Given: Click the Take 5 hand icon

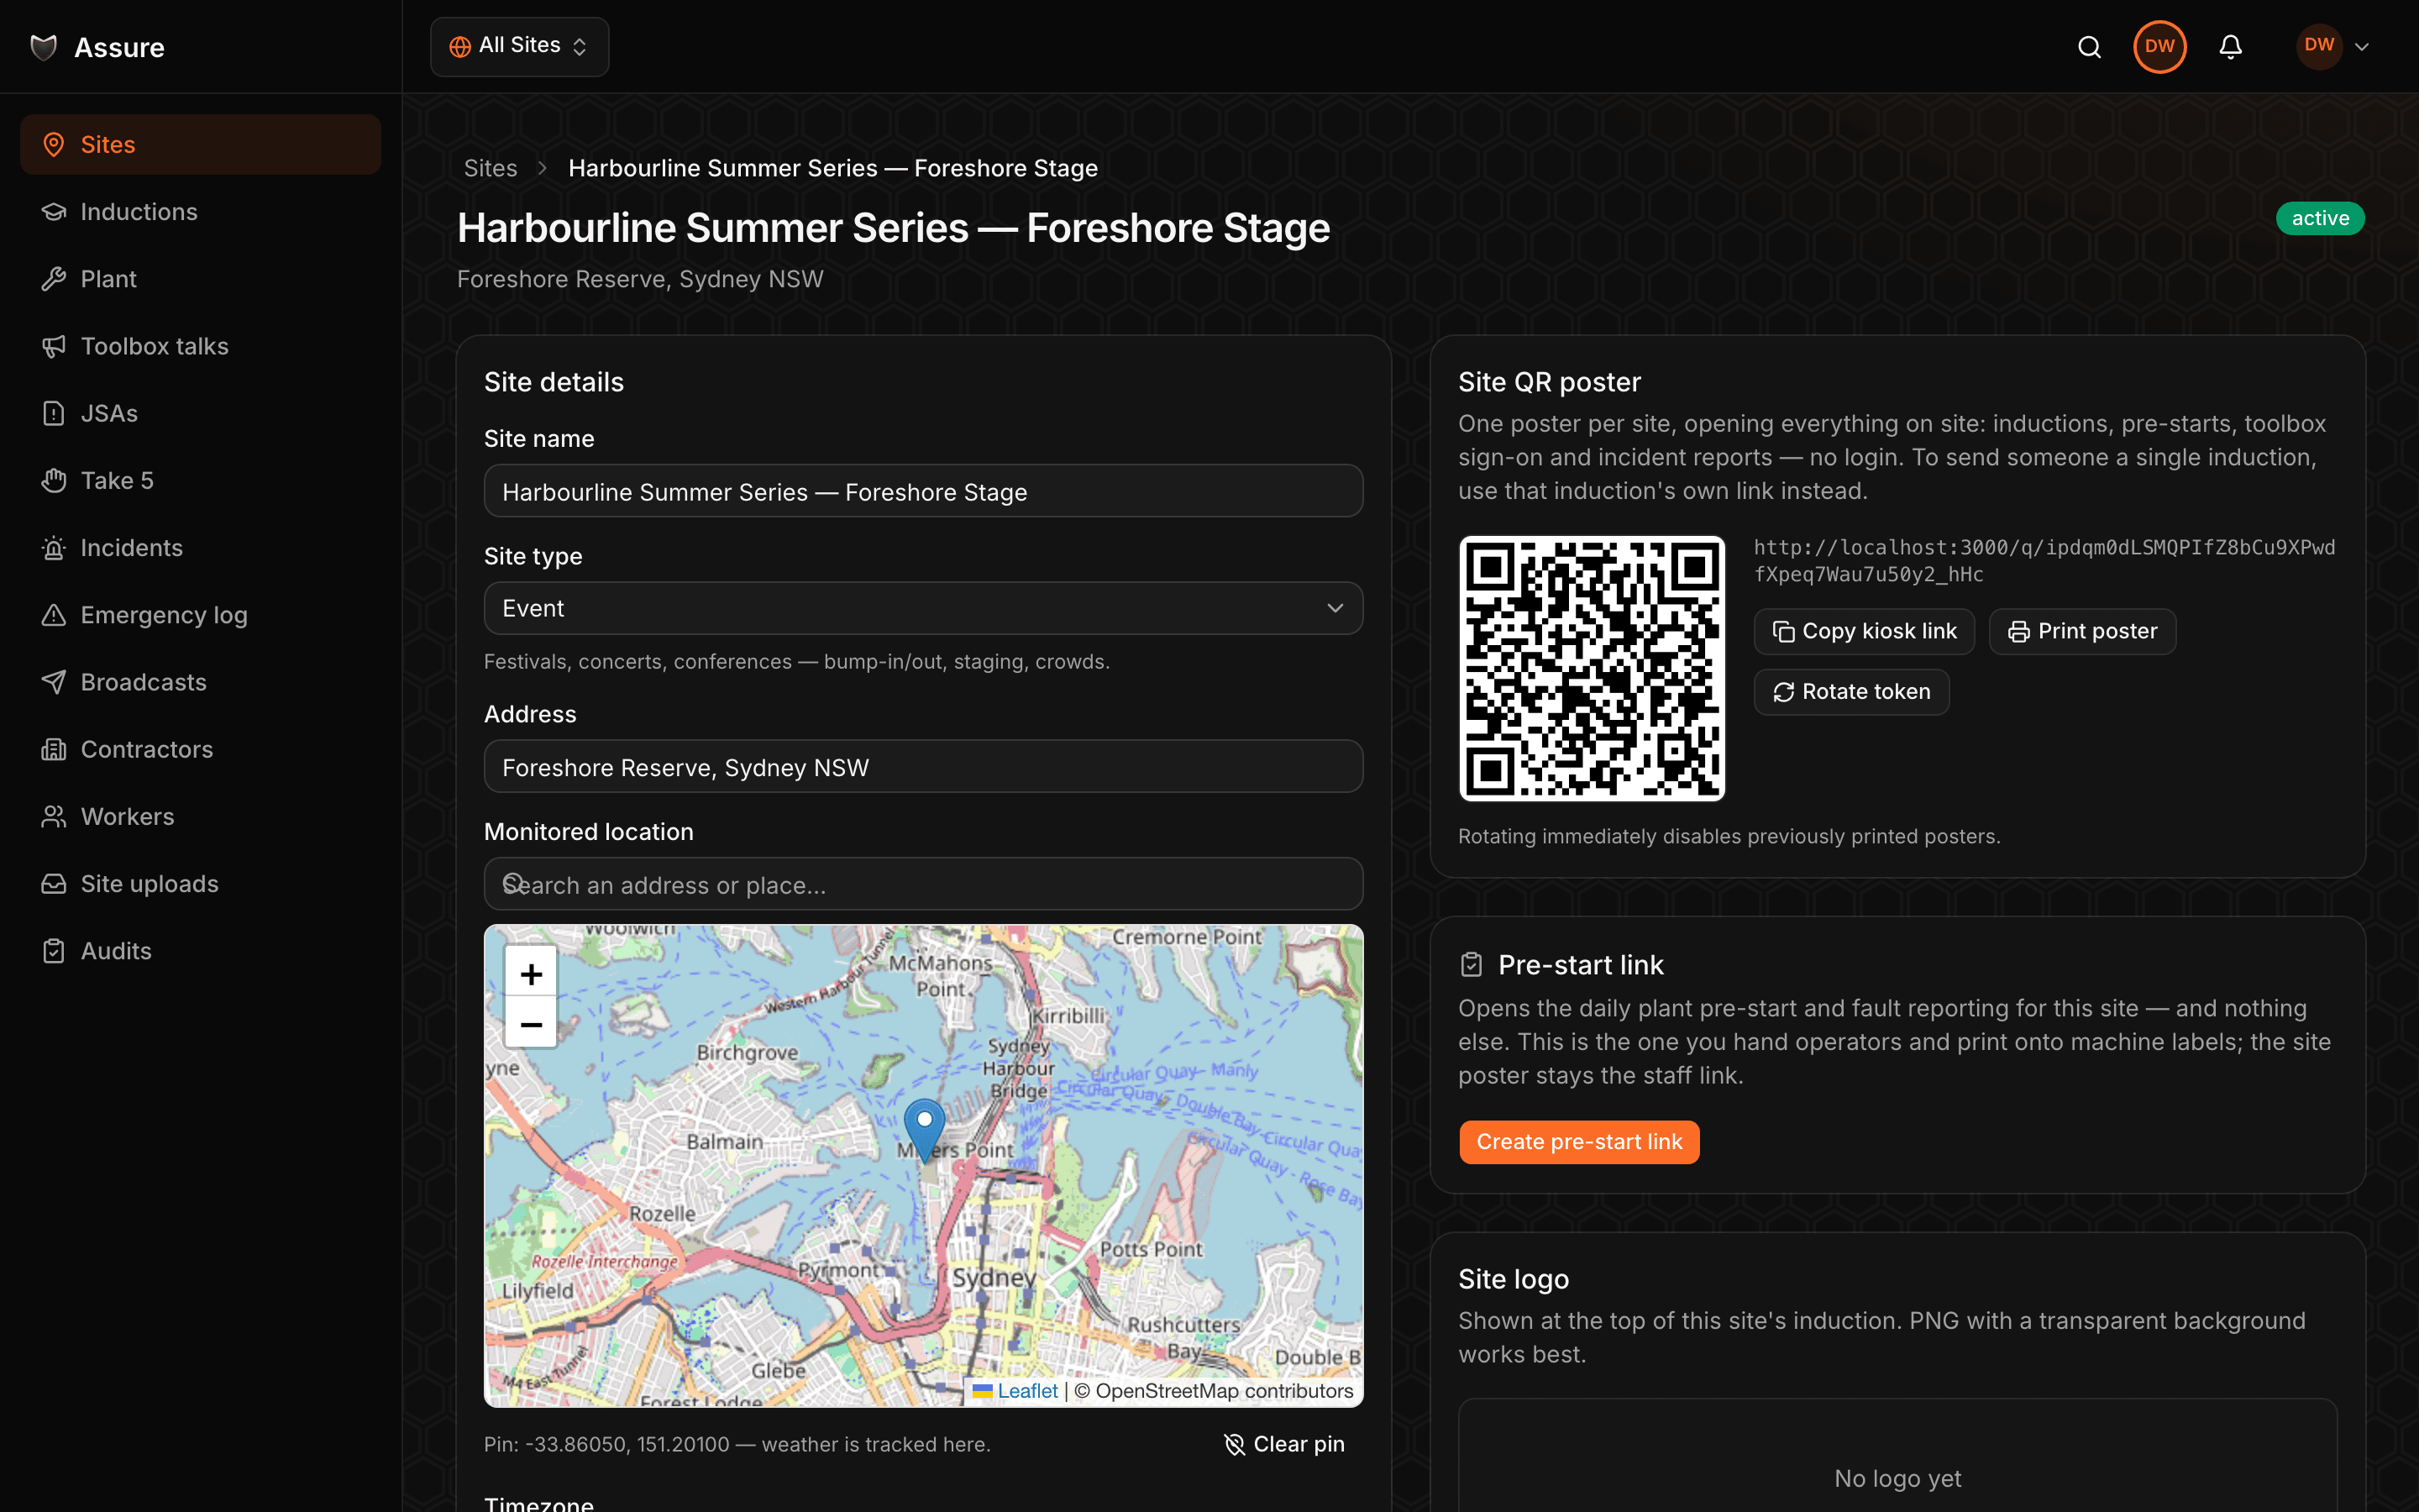Looking at the screenshot, I should click(x=54, y=481).
